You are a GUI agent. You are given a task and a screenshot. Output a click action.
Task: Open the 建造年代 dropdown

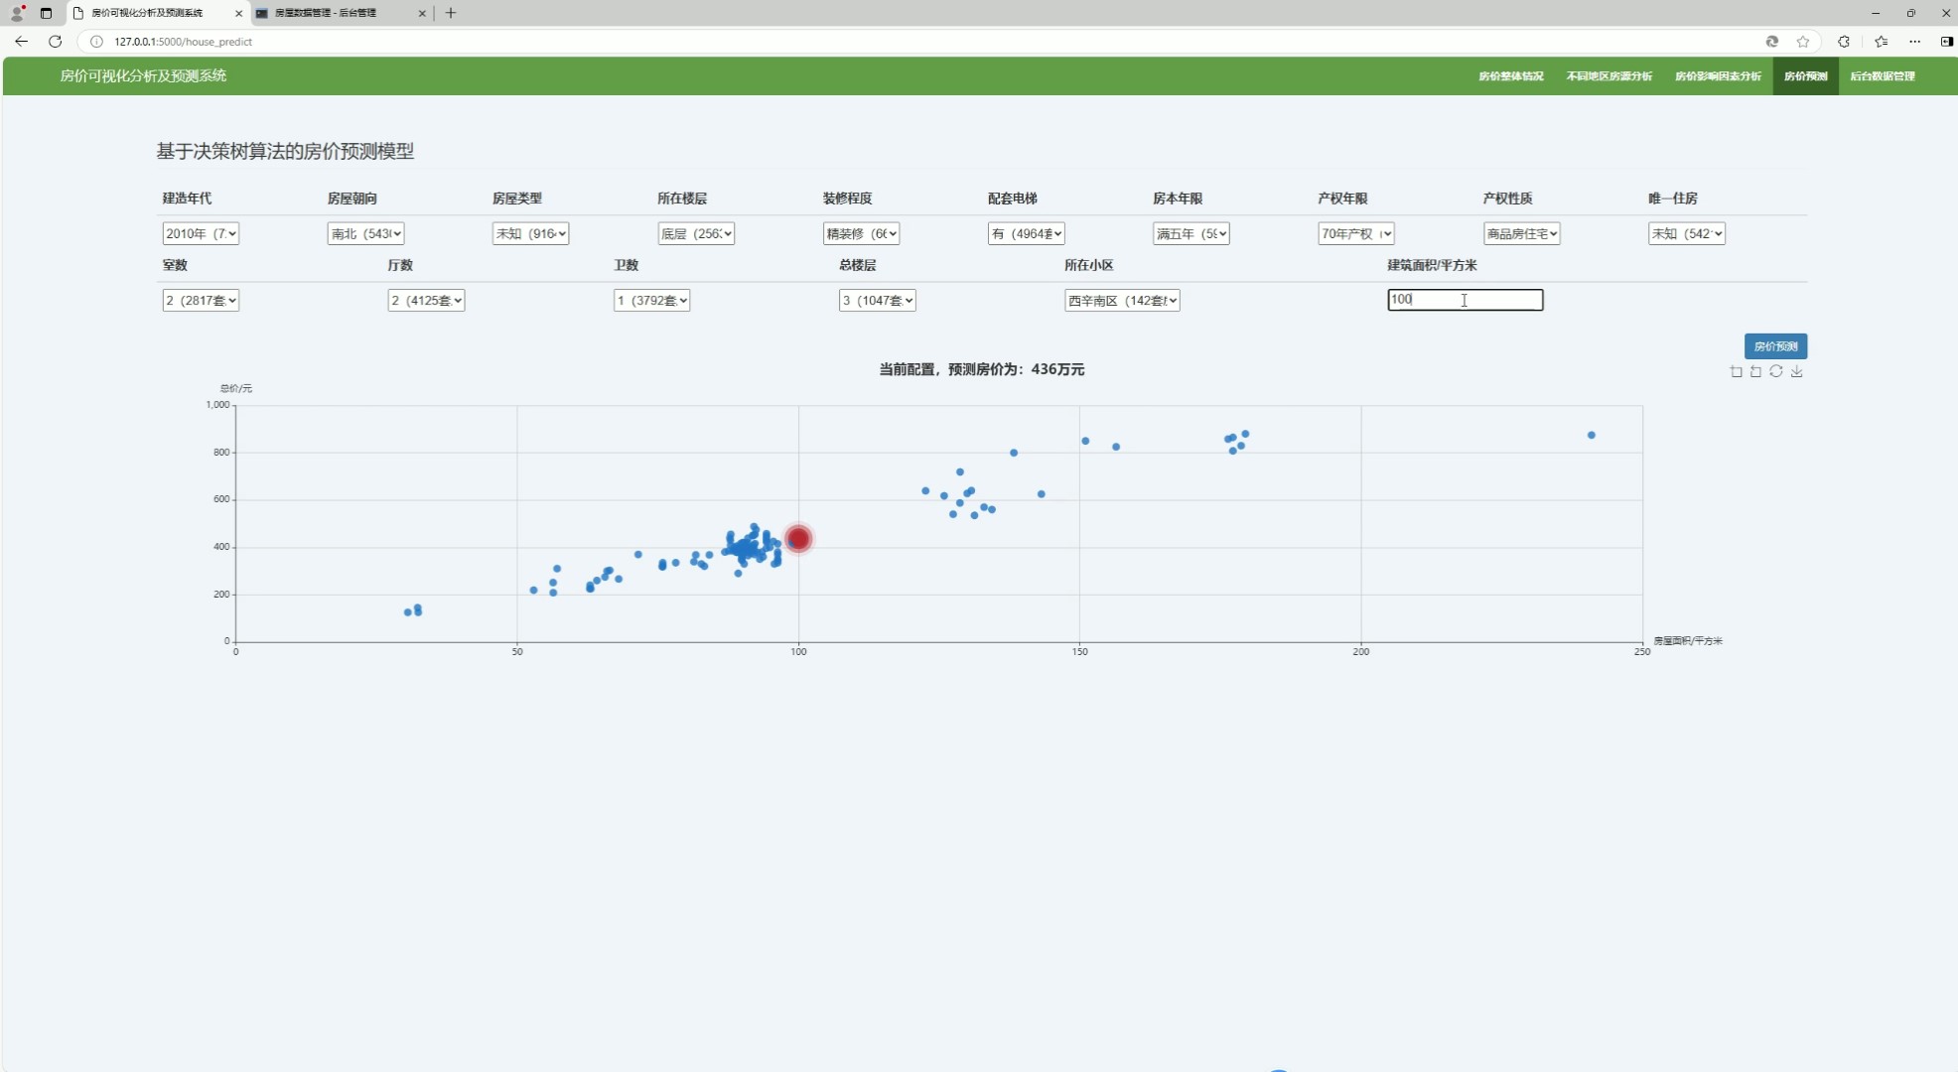[201, 233]
